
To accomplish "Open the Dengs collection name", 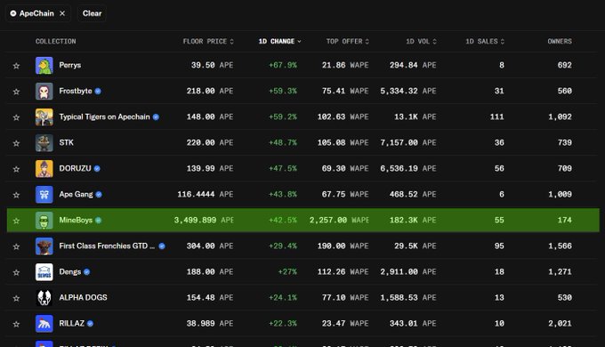I will (69, 272).
